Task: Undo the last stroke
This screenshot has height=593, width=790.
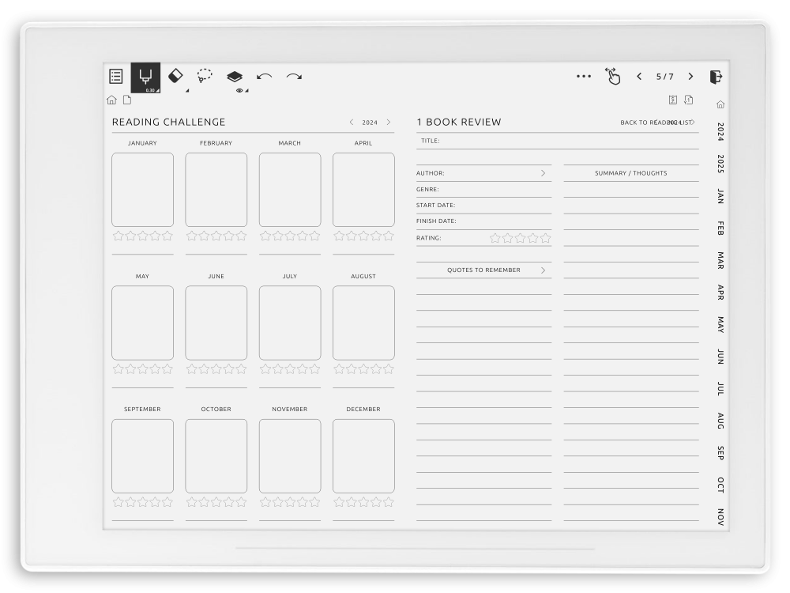Action: click(x=264, y=76)
